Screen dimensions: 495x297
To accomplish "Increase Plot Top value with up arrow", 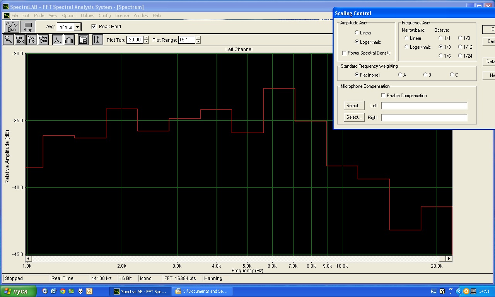I will click(146, 38).
